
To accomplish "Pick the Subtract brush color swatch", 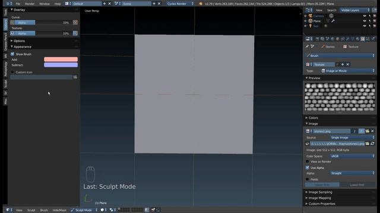I will 61,64.
